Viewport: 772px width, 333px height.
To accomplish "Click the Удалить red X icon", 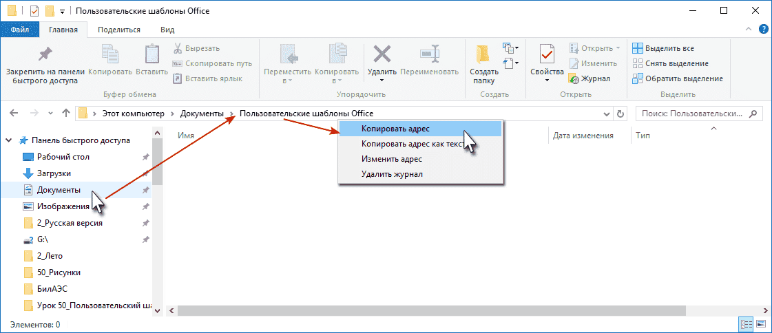I will pos(381,53).
